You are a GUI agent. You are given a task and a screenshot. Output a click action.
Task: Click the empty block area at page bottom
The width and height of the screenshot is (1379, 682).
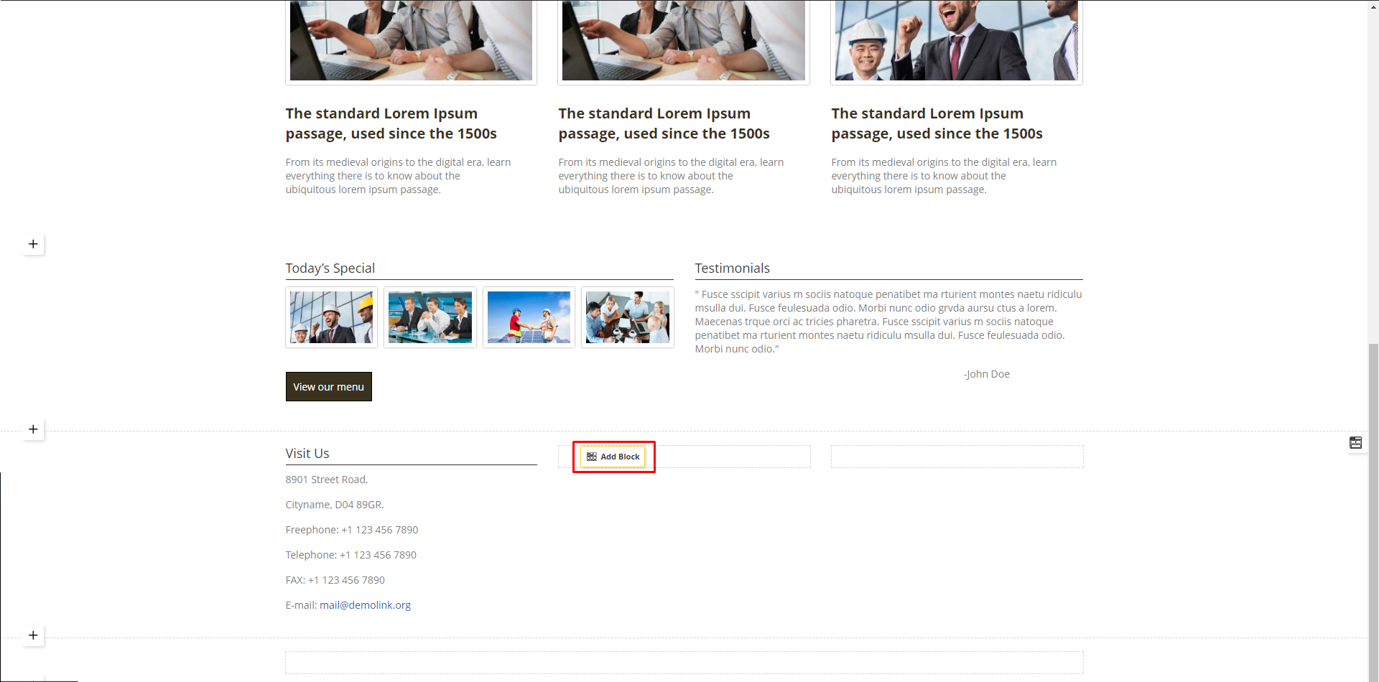pyautogui.click(x=684, y=663)
